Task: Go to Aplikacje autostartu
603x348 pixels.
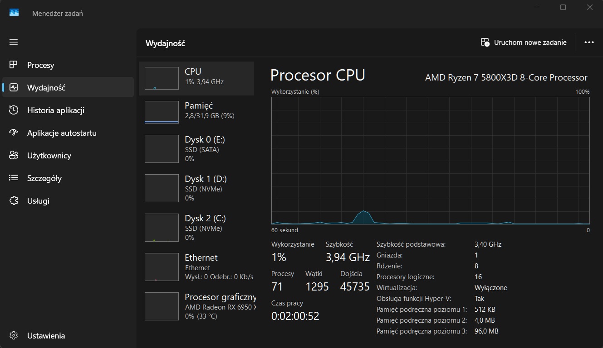Action: 68,133
